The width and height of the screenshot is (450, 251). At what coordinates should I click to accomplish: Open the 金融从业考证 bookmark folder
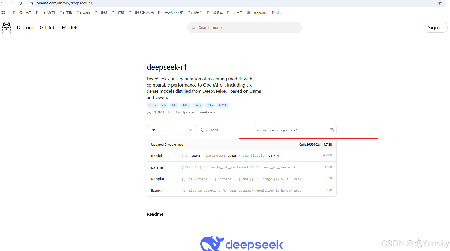tap(171, 13)
